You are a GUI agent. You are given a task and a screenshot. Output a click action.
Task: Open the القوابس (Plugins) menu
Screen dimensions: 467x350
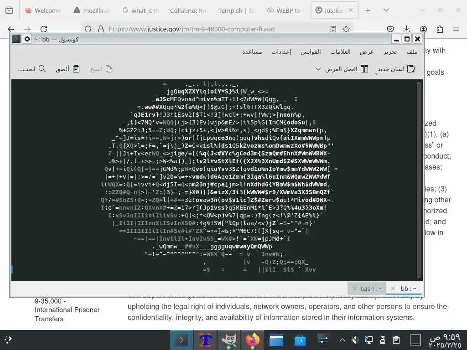tap(310, 52)
